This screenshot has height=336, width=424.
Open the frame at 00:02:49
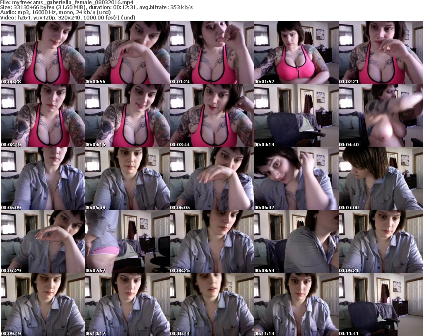click(x=43, y=116)
